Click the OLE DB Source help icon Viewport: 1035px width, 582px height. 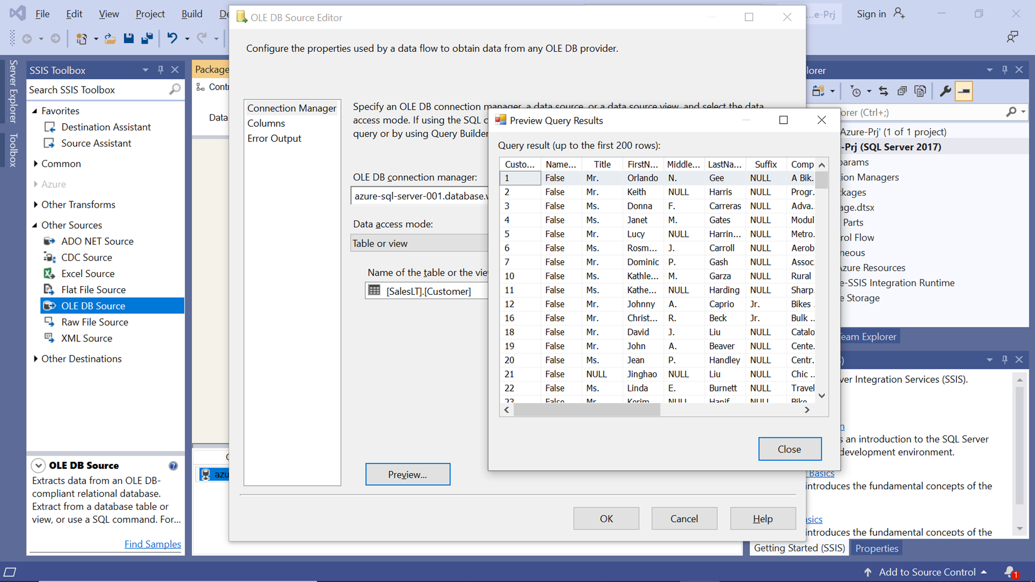click(x=173, y=466)
